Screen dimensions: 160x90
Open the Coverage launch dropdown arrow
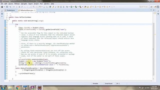pyautogui.click(x=78, y=7)
